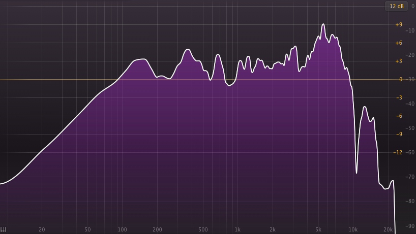Click the tallest spectrum peak near 5k

pyautogui.click(x=323, y=24)
